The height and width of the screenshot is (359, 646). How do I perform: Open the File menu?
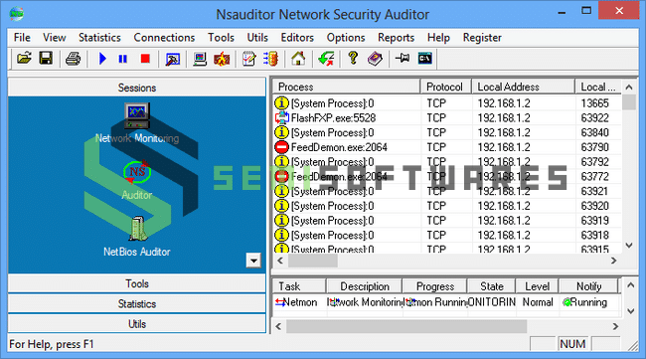[22, 38]
